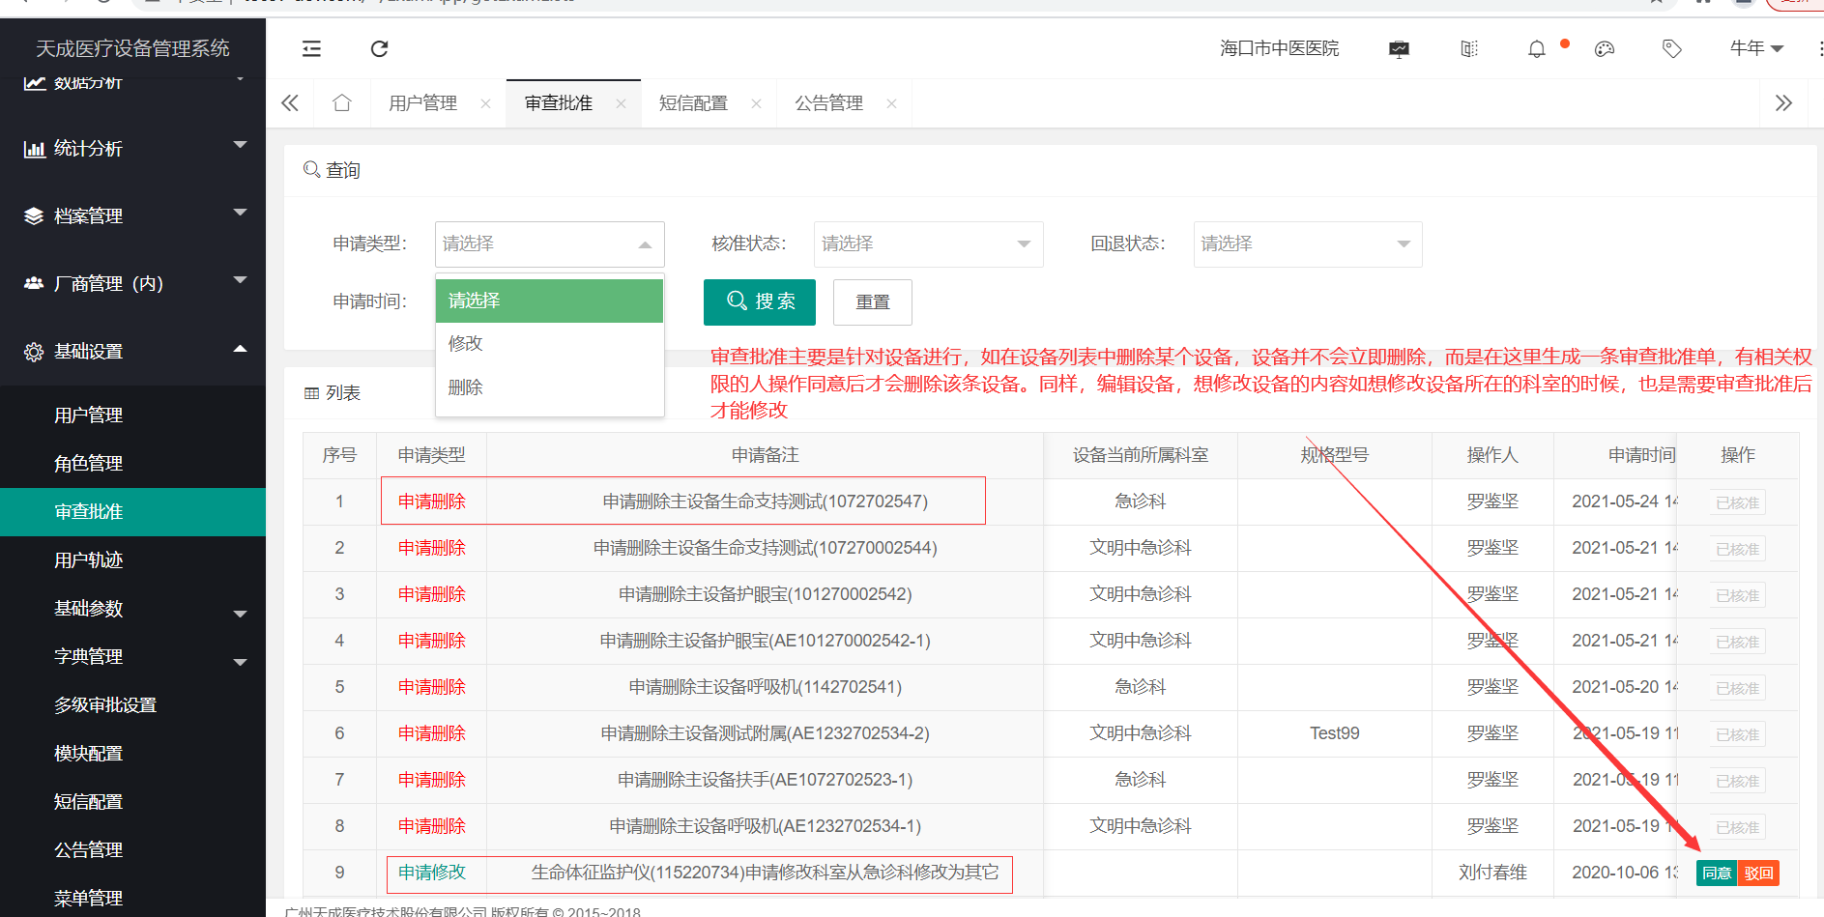Click the refresh page icon
This screenshot has height=917, width=1824.
click(x=379, y=48)
